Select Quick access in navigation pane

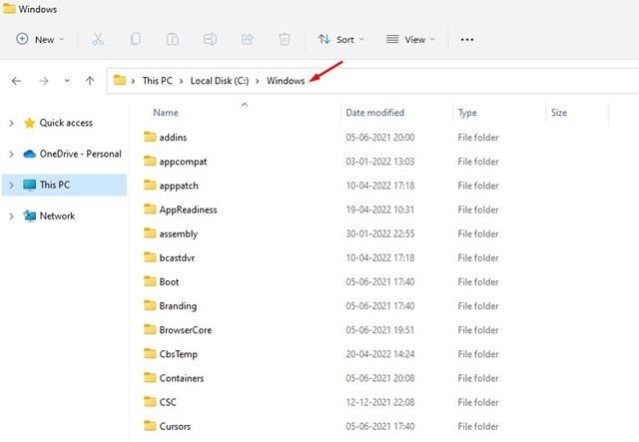[x=66, y=123]
